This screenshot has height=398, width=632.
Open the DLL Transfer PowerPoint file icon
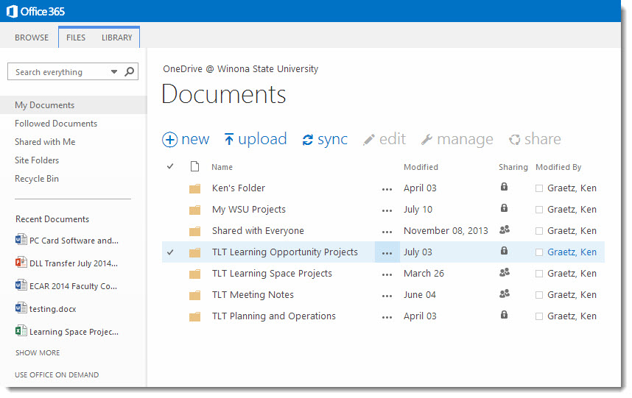click(x=21, y=263)
